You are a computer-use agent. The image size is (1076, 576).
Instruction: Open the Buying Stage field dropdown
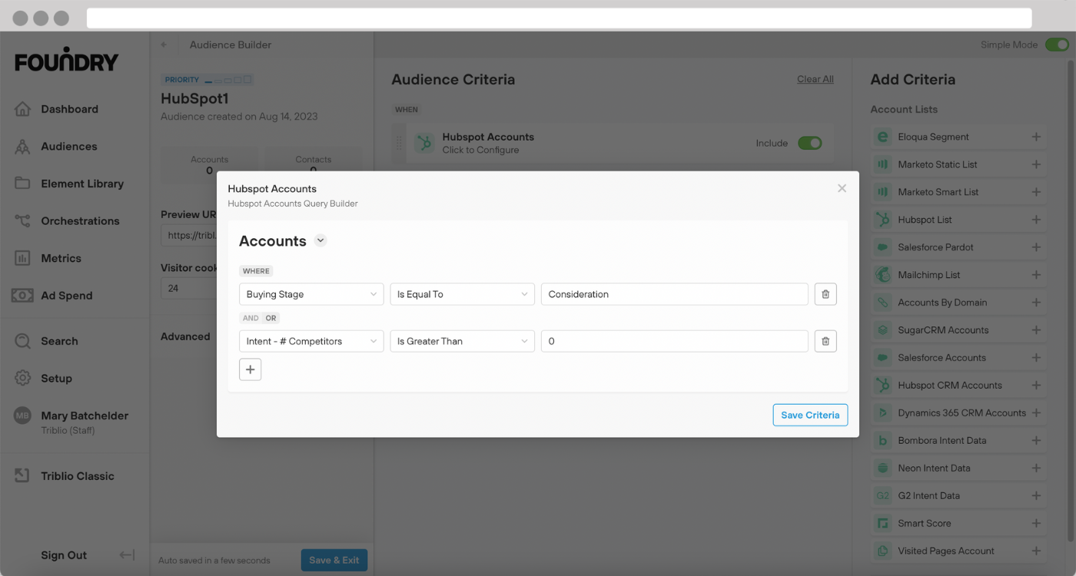pyautogui.click(x=311, y=294)
